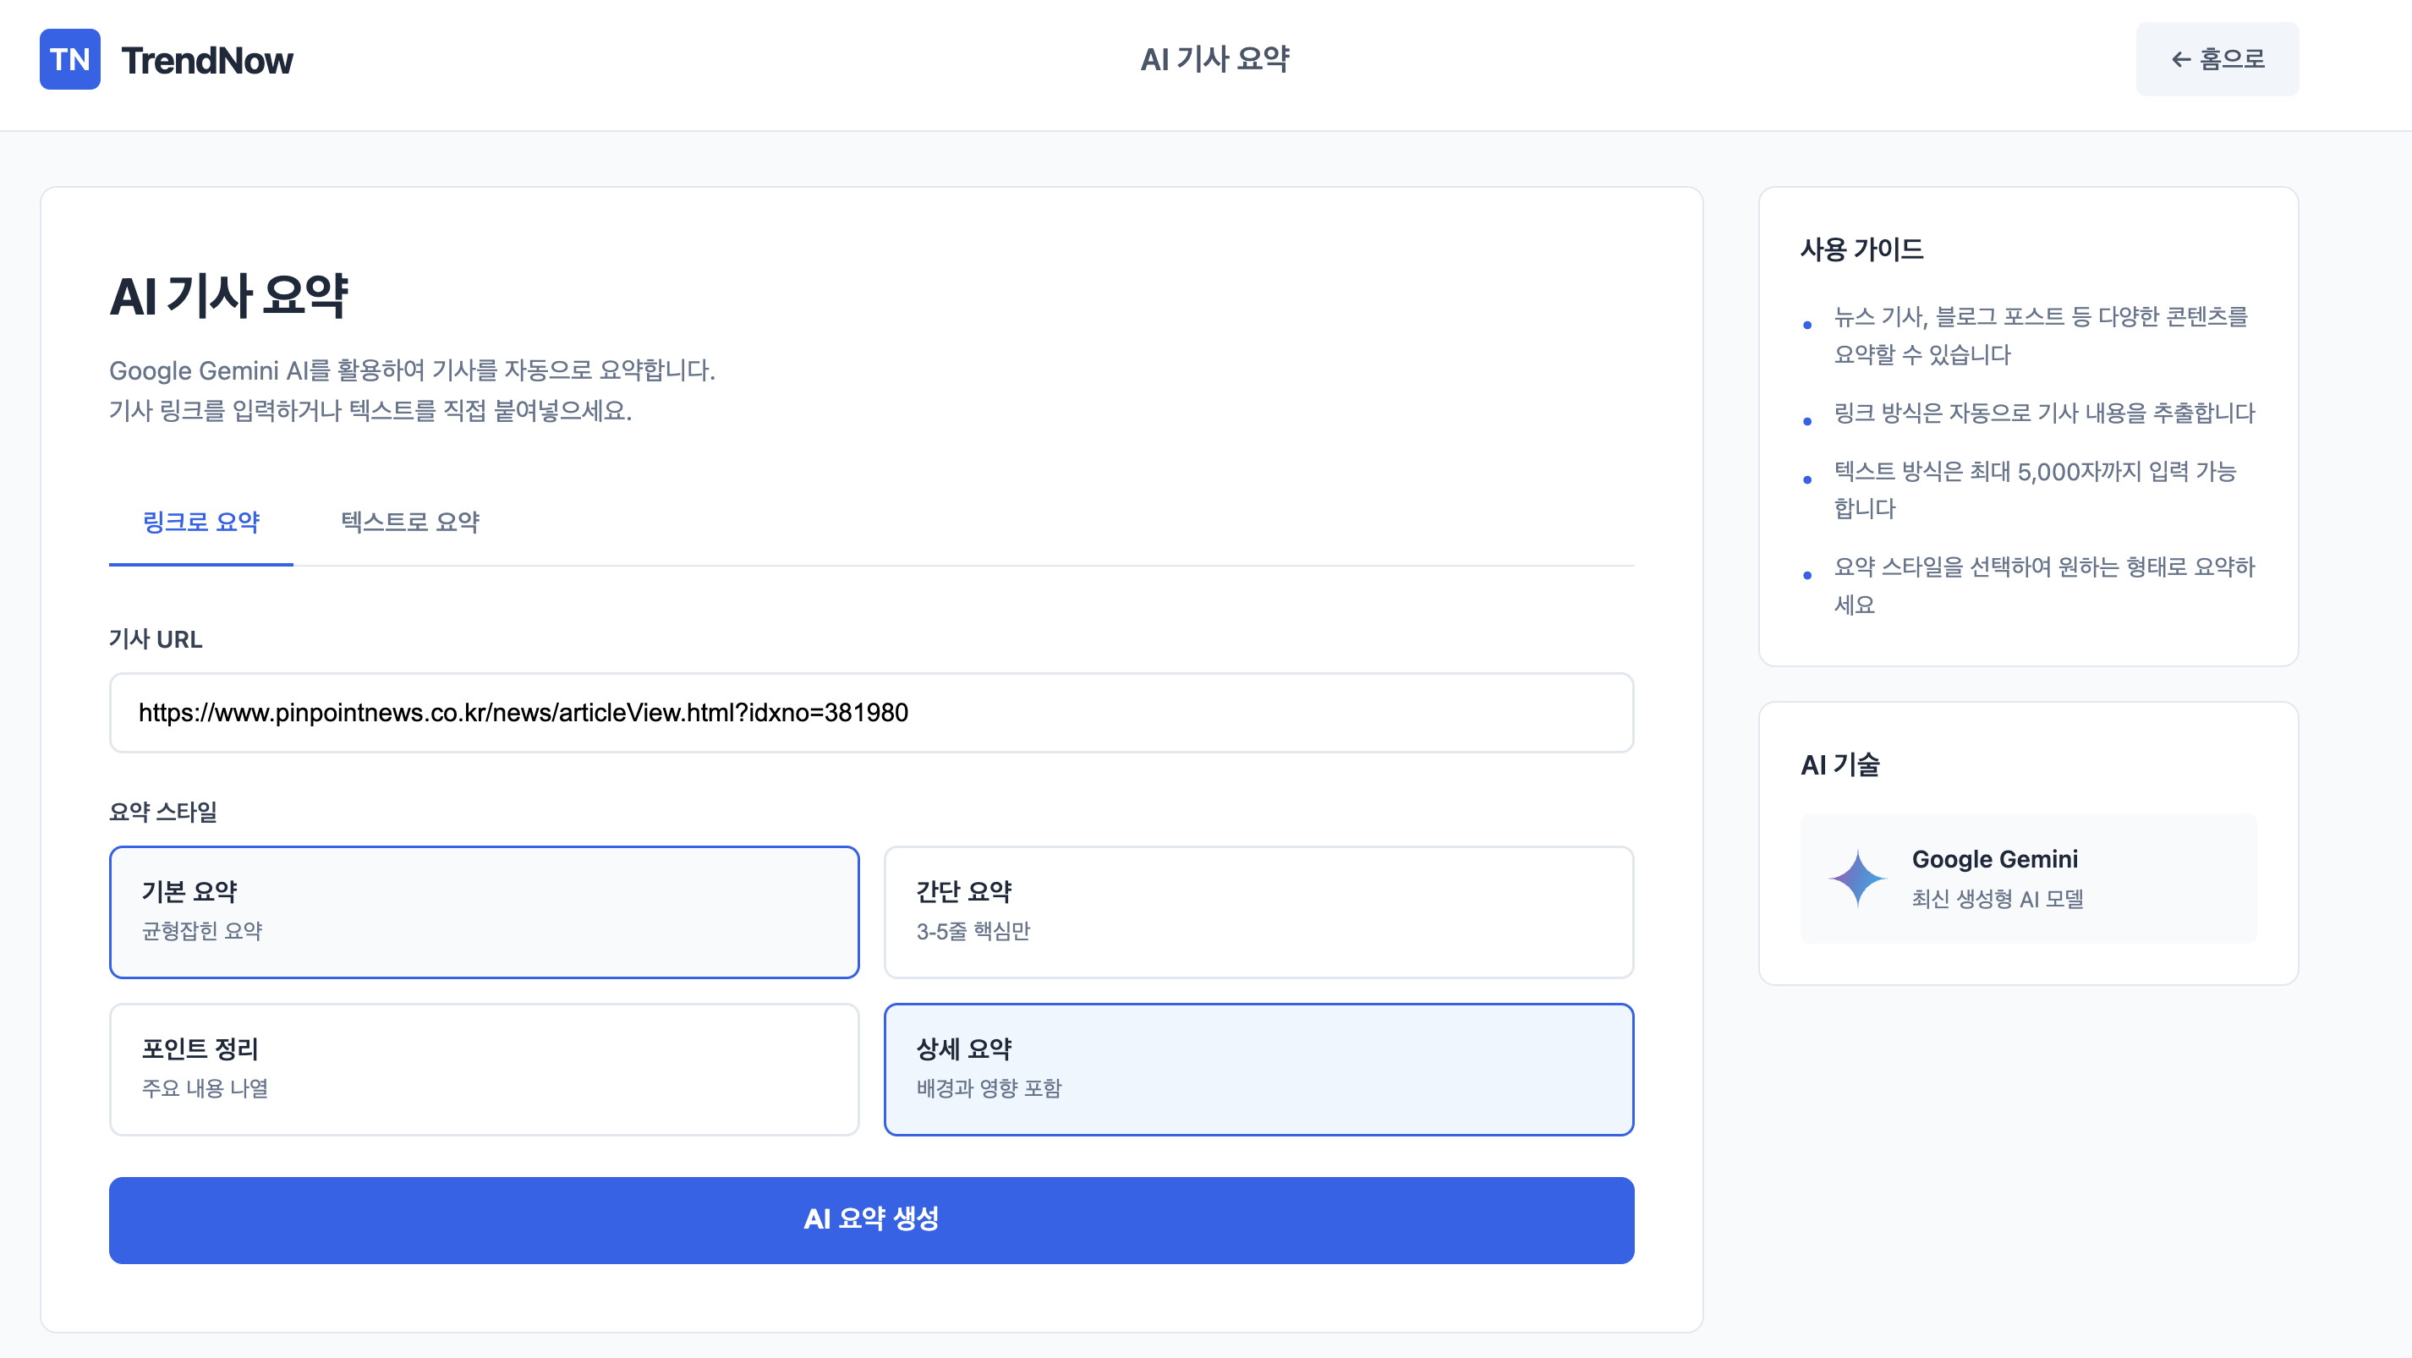Click the Google Gemini model name text

pos(1994,858)
